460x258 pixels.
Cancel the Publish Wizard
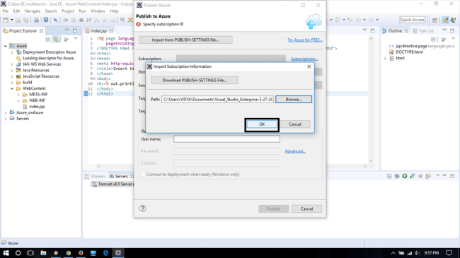point(306,209)
